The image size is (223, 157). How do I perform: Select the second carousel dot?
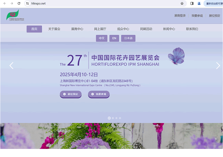click(113, 118)
